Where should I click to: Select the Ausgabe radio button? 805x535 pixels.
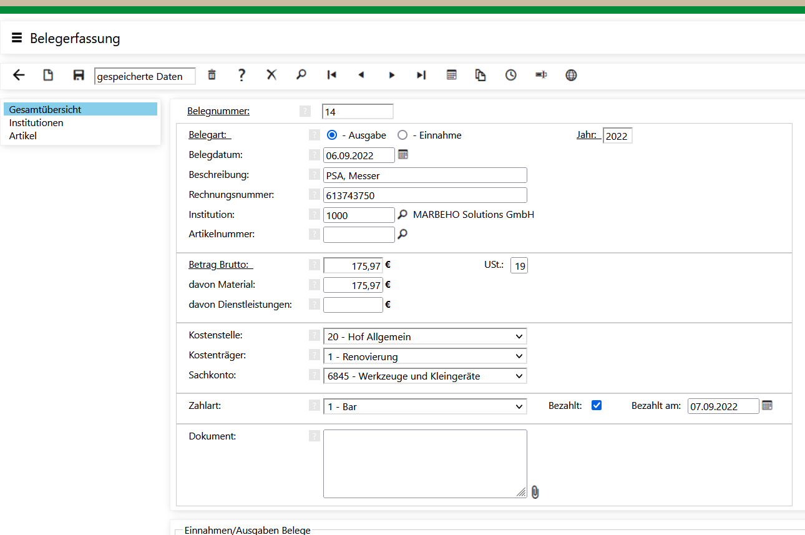[332, 135]
